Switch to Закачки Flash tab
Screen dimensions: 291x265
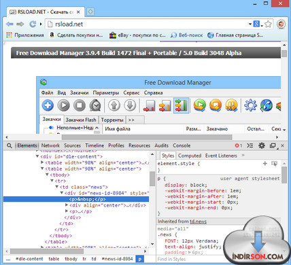(x=81, y=120)
